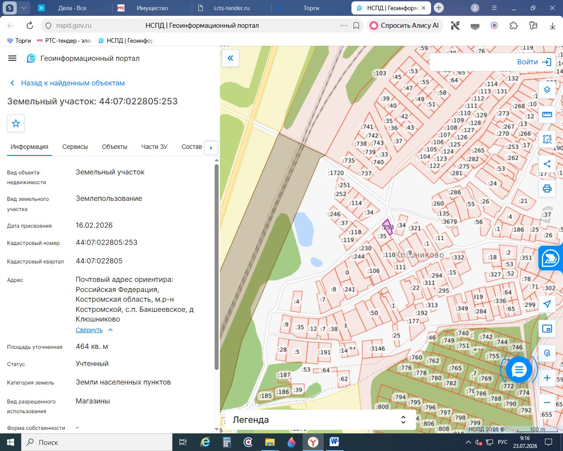563x451 pixels.
Task: Bookmark this page in the address bar
Action: click(356, 26)
